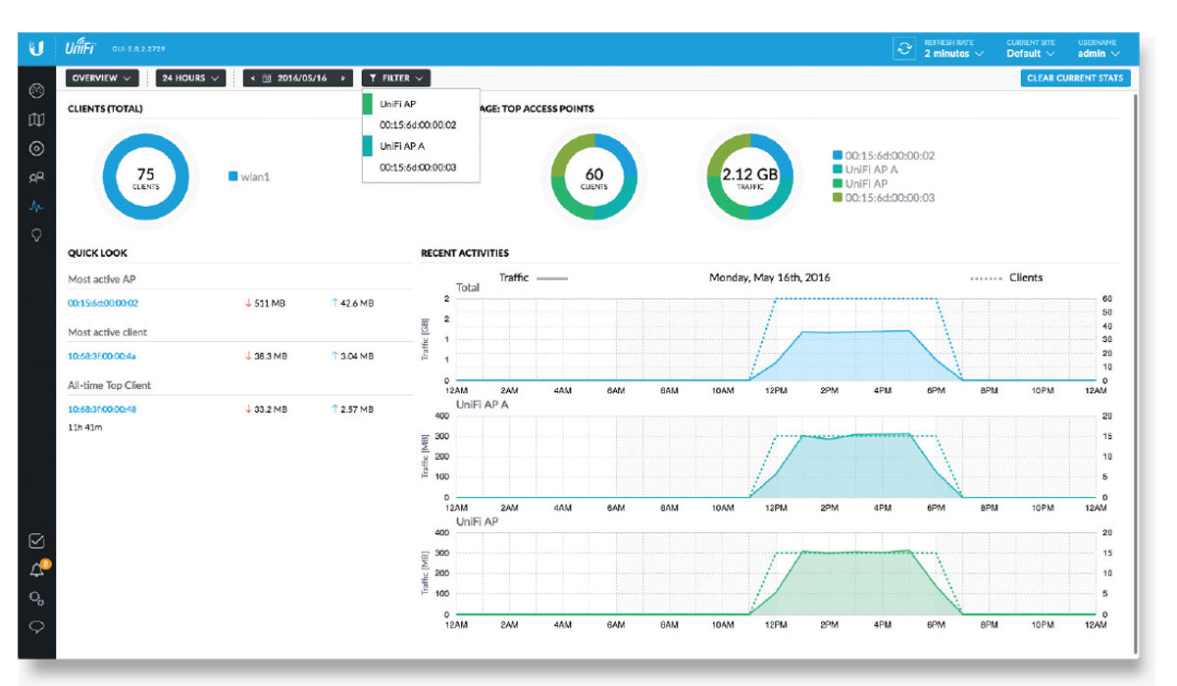Open the Events checkmark icon in sidebar
This screenshot has height=686, width=1177.
click(x=37, y=540)
